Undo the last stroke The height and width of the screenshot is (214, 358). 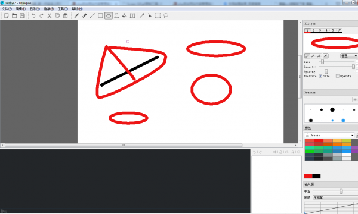point(33,15)
